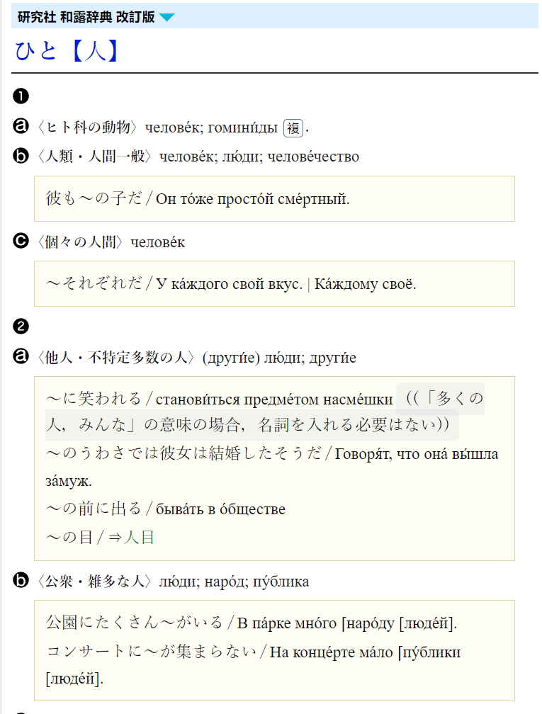The image size is (542, 714).
Task: Click the highlighted note about 多くの人、みんな
Action: (265, 412)
